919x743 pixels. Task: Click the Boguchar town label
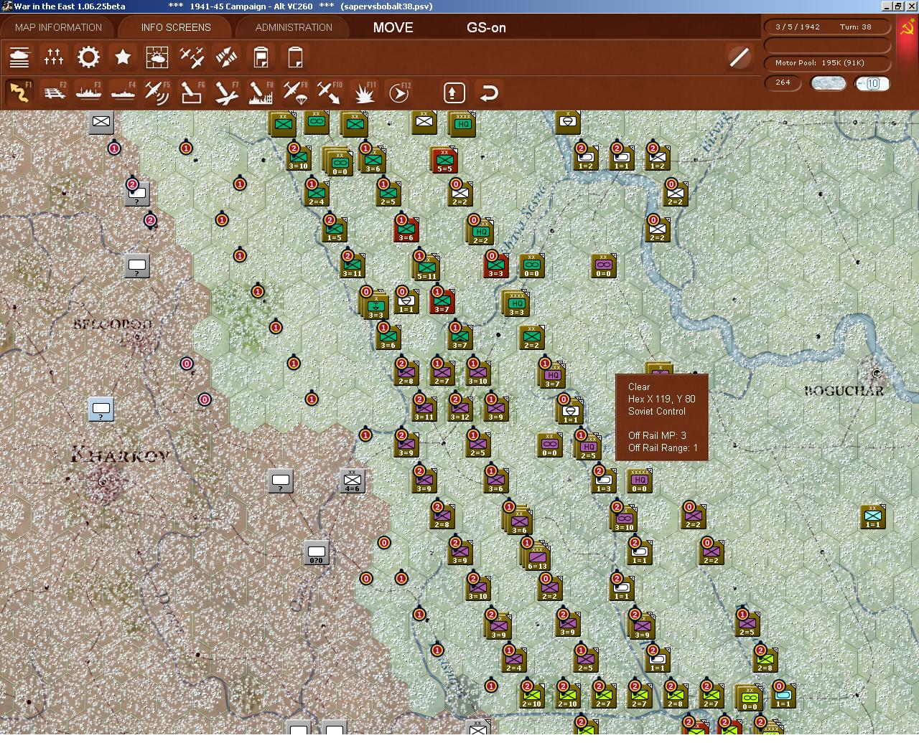click(844, 391)
